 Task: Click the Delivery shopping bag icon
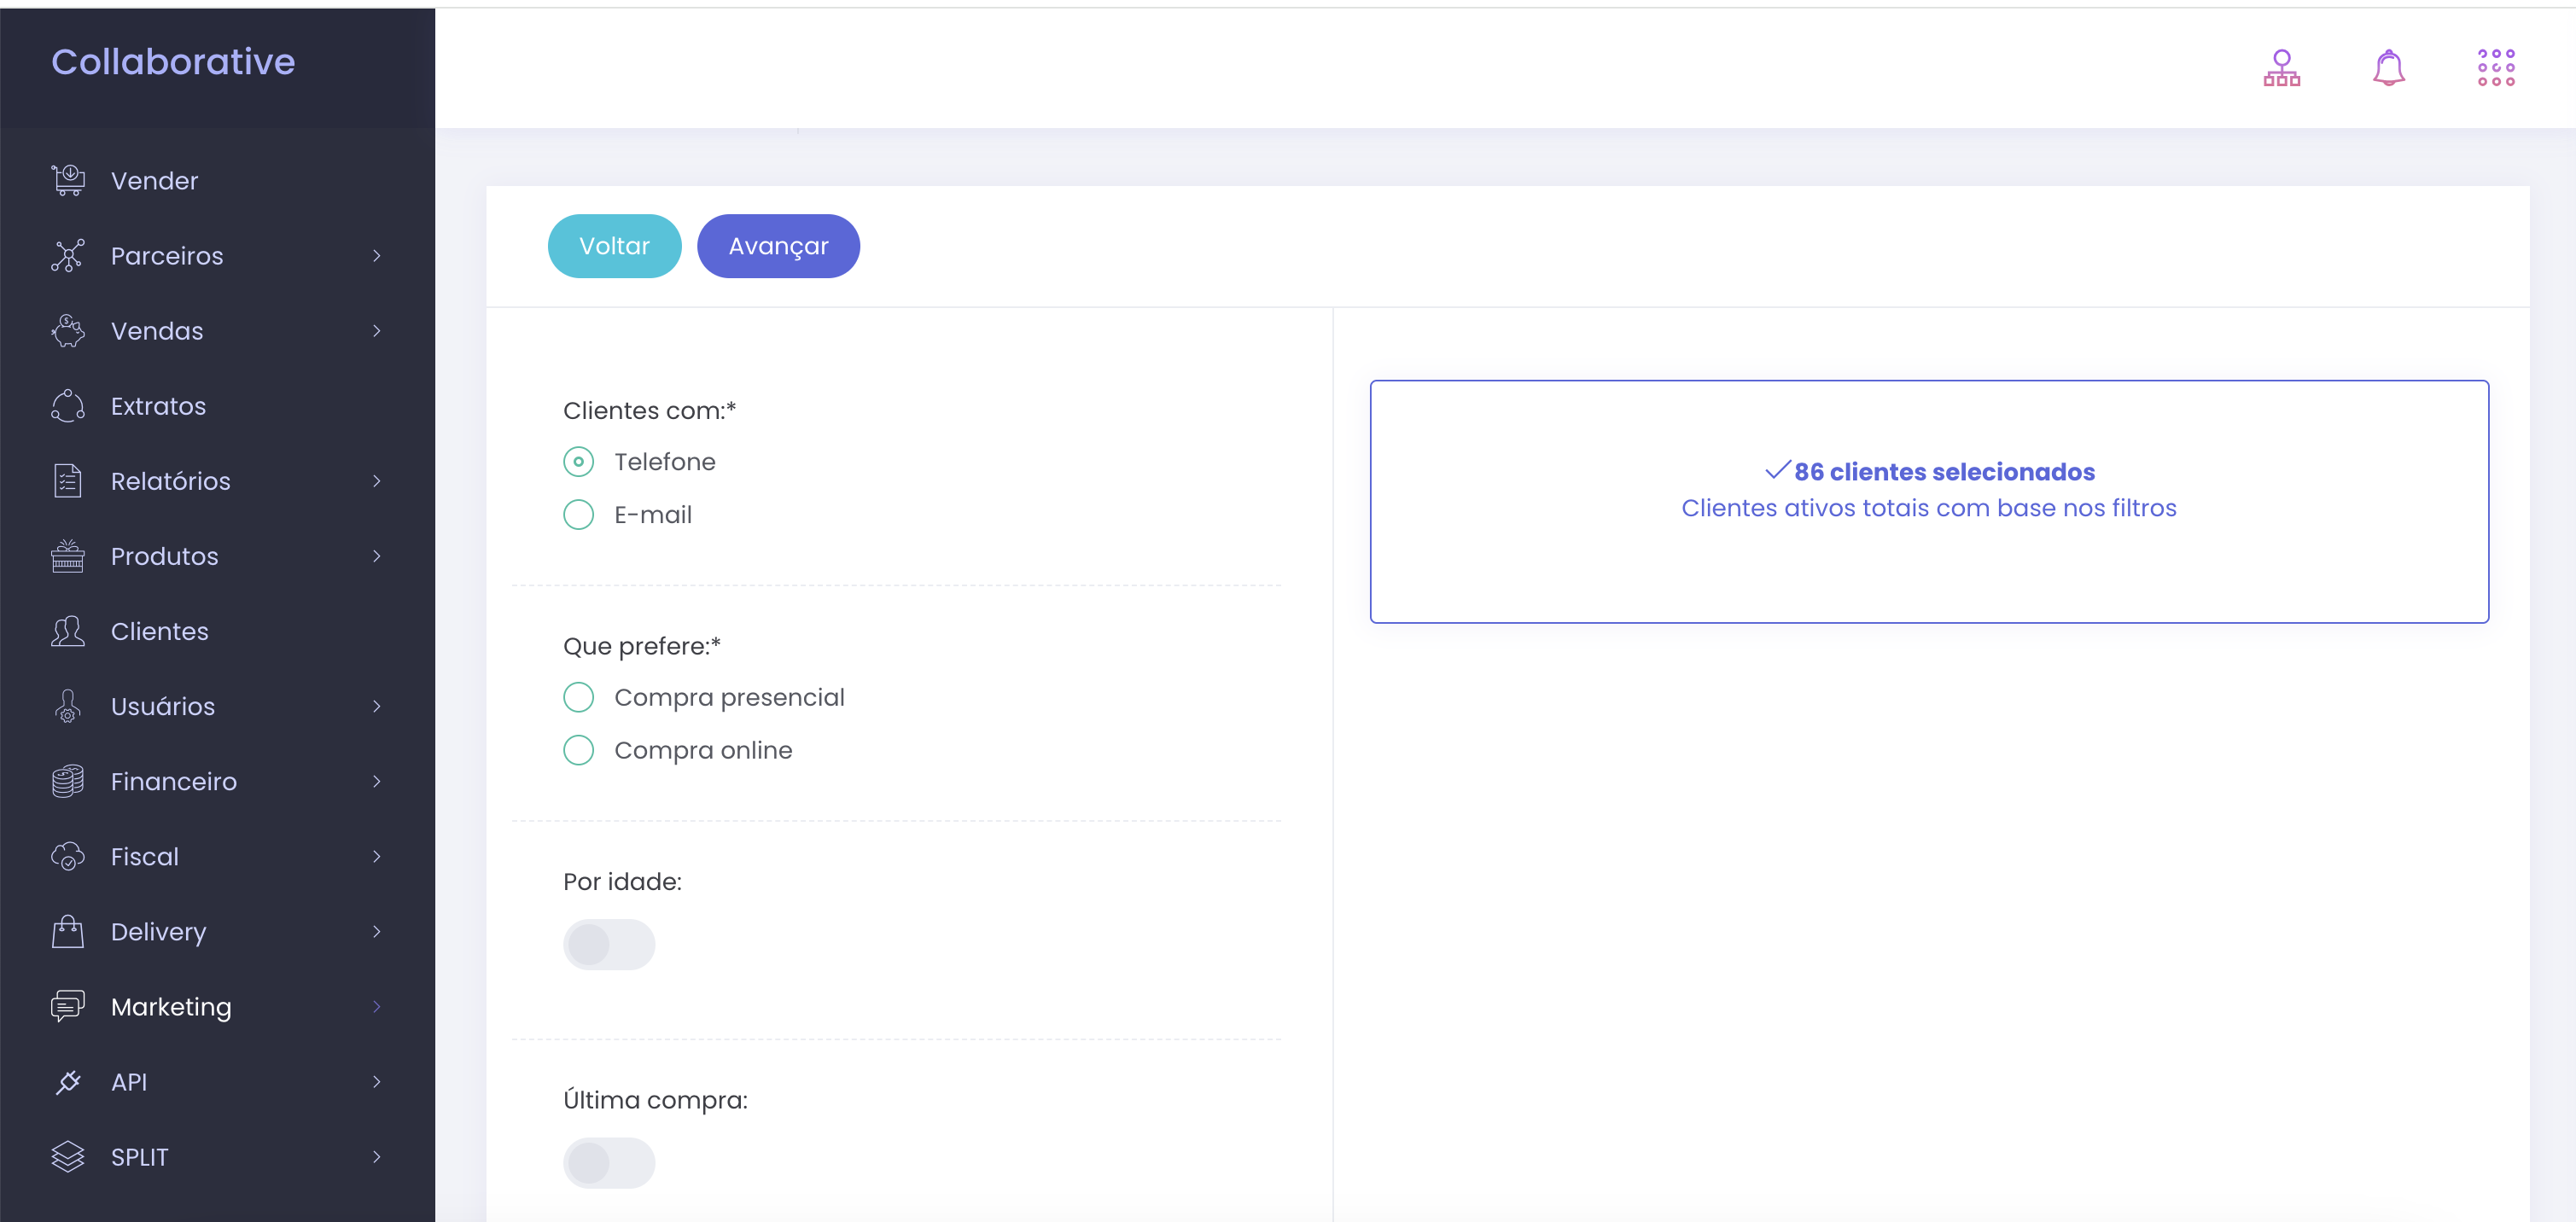68,931
